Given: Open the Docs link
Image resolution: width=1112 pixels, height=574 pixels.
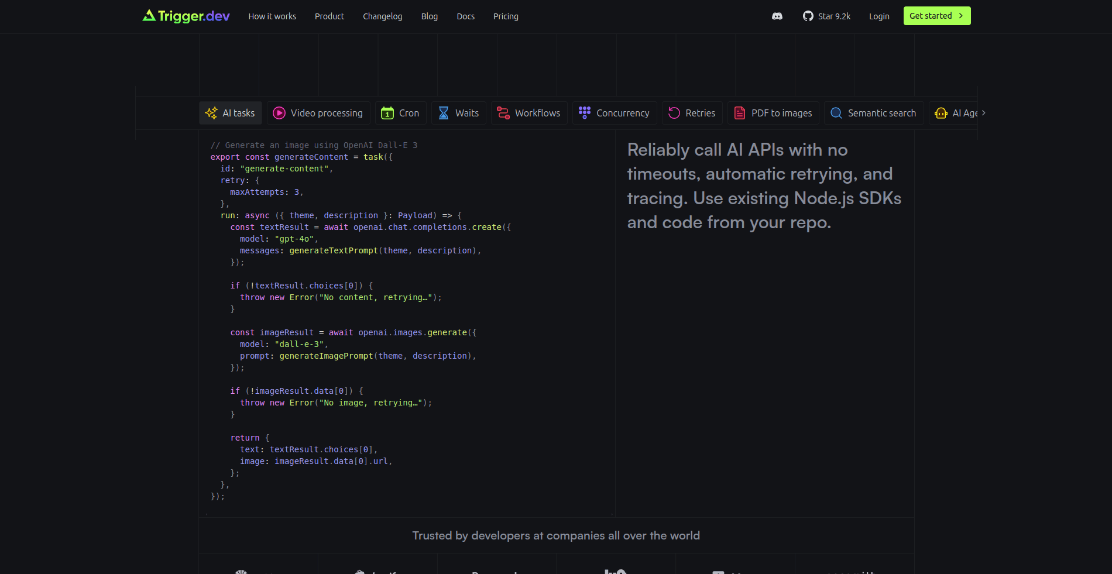Looking at the screenshot, I should 466,16.
